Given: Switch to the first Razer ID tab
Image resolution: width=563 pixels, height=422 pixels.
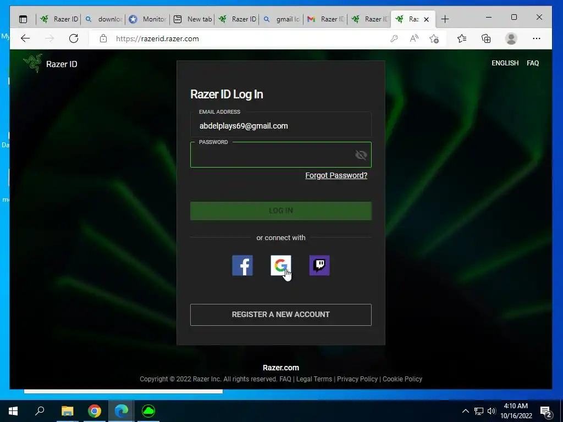Looking at the screenshot, I should (59, 19).
